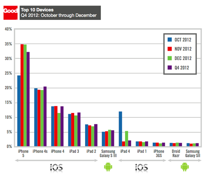The image size is (205, 174).
Task: Click the iPad 3 red November bar
Action: tap(73, 130)
